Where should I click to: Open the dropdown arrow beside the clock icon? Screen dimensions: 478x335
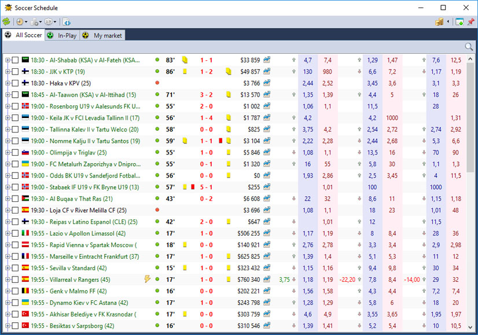[26, 21]
